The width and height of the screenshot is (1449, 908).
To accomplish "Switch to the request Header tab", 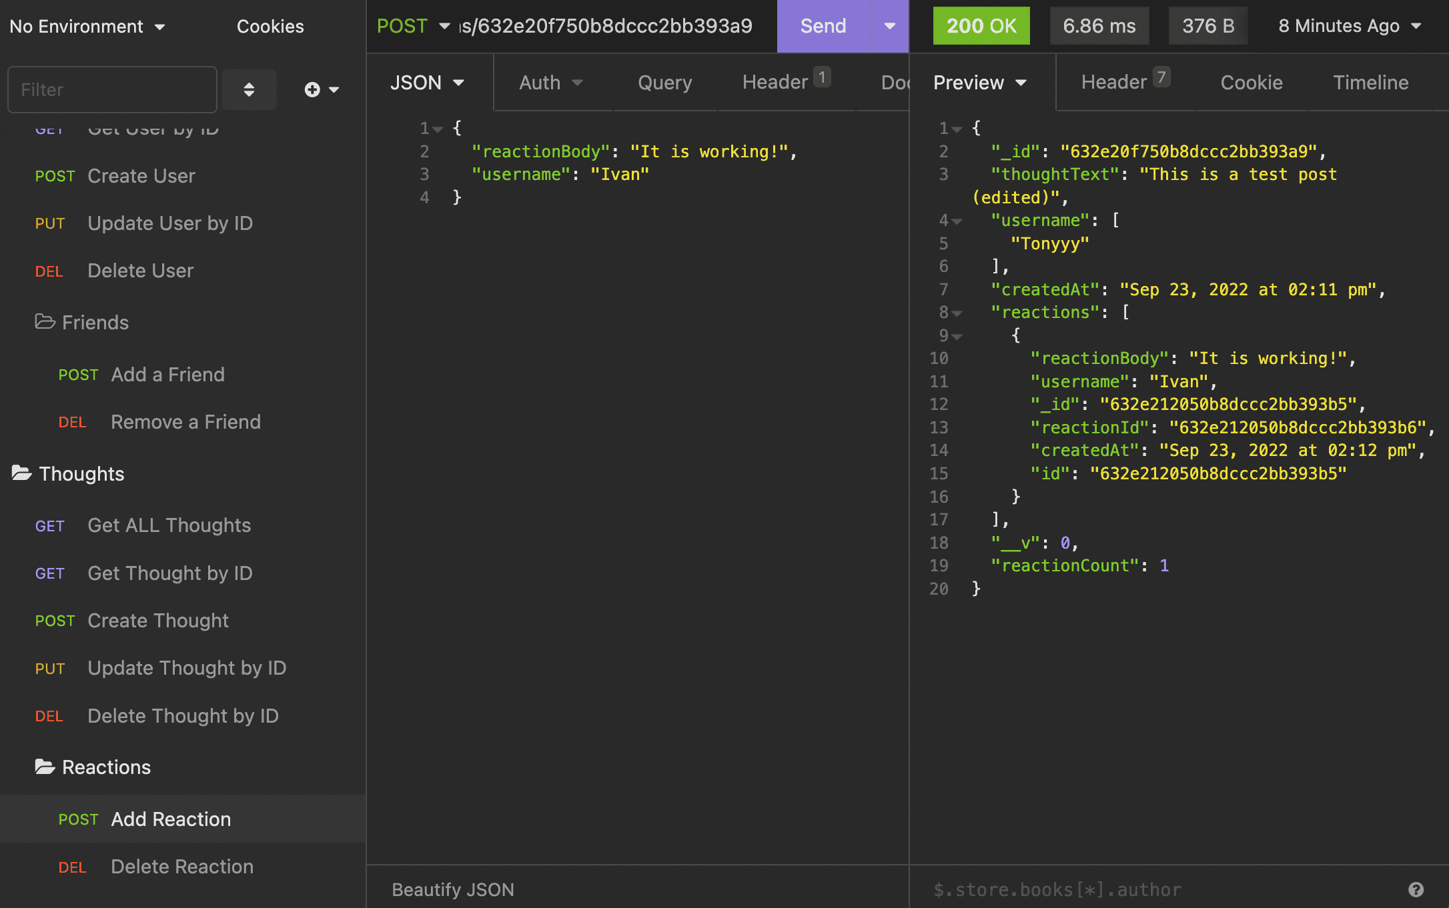I will click(x=786, y=81).
